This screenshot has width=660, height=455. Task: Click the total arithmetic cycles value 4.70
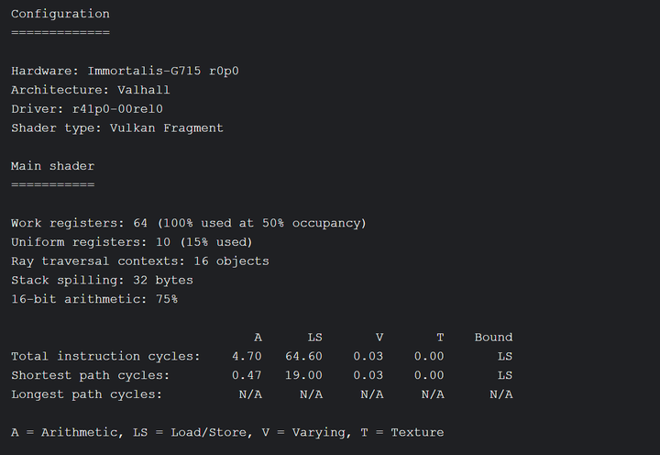[247, 356]
